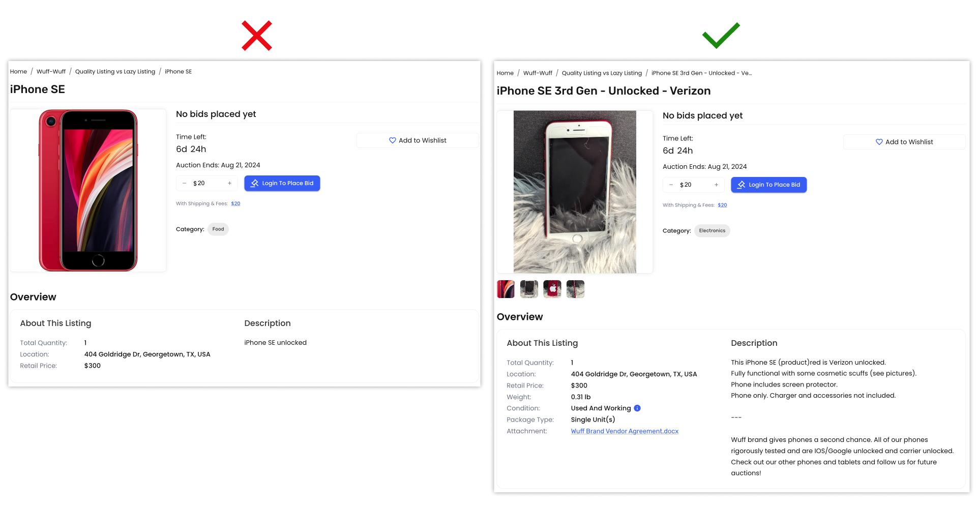Click the '0.31 lb' weight value
This screenshot has height=505, width=978.
pos(581,397)
